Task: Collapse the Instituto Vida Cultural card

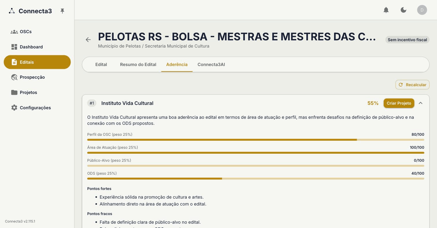Action: (421, 103)
